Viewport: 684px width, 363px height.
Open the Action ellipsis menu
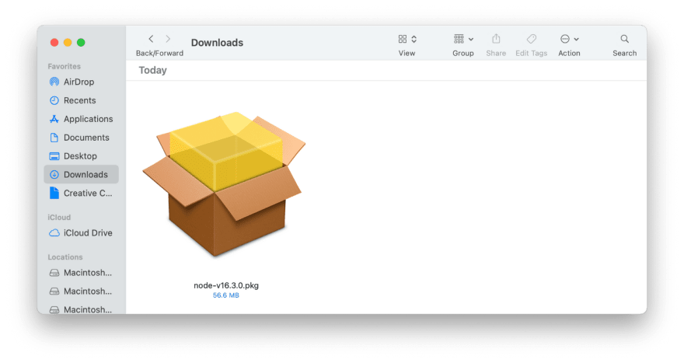point(565,39)
